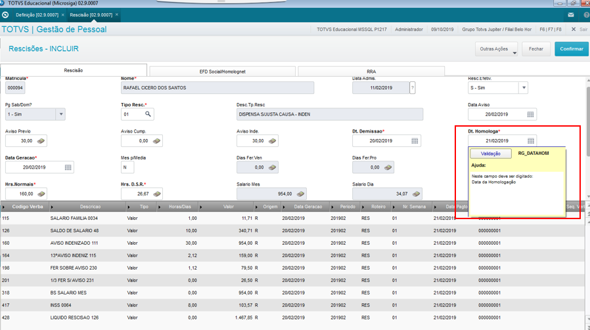Click the F6 | F7 | F8 shortcut label
Screen dimensions: 590x330
(x=550, y=30)
